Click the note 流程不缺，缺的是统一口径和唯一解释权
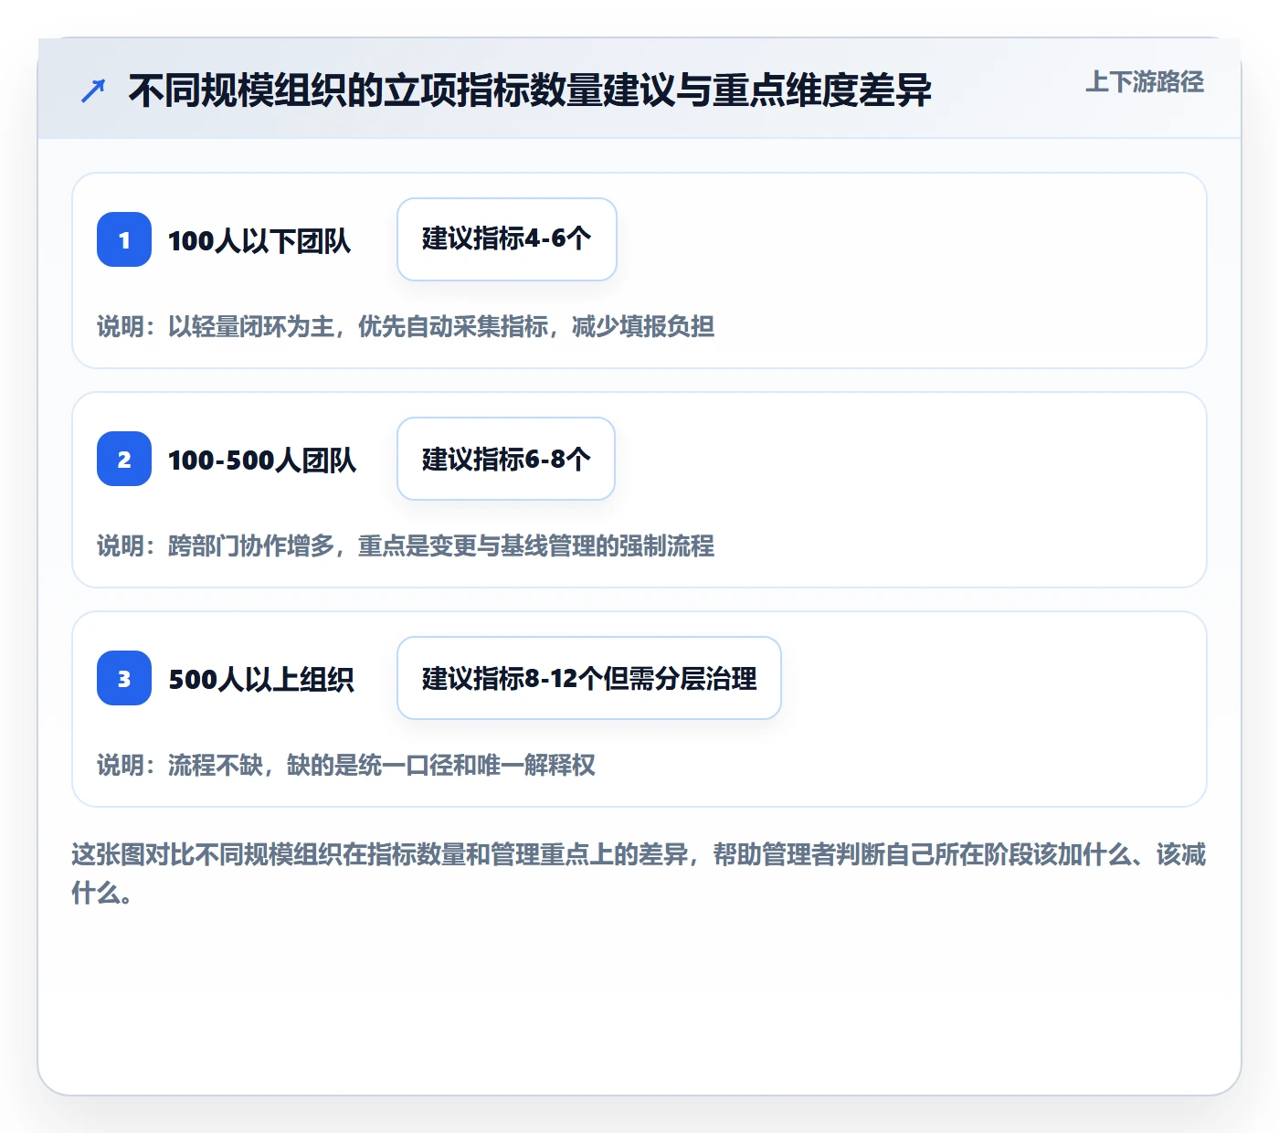1279x1133 pixels. [x=382, y=765]
